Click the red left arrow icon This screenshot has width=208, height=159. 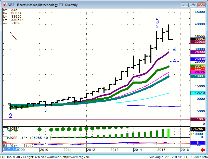coord(203,150)
